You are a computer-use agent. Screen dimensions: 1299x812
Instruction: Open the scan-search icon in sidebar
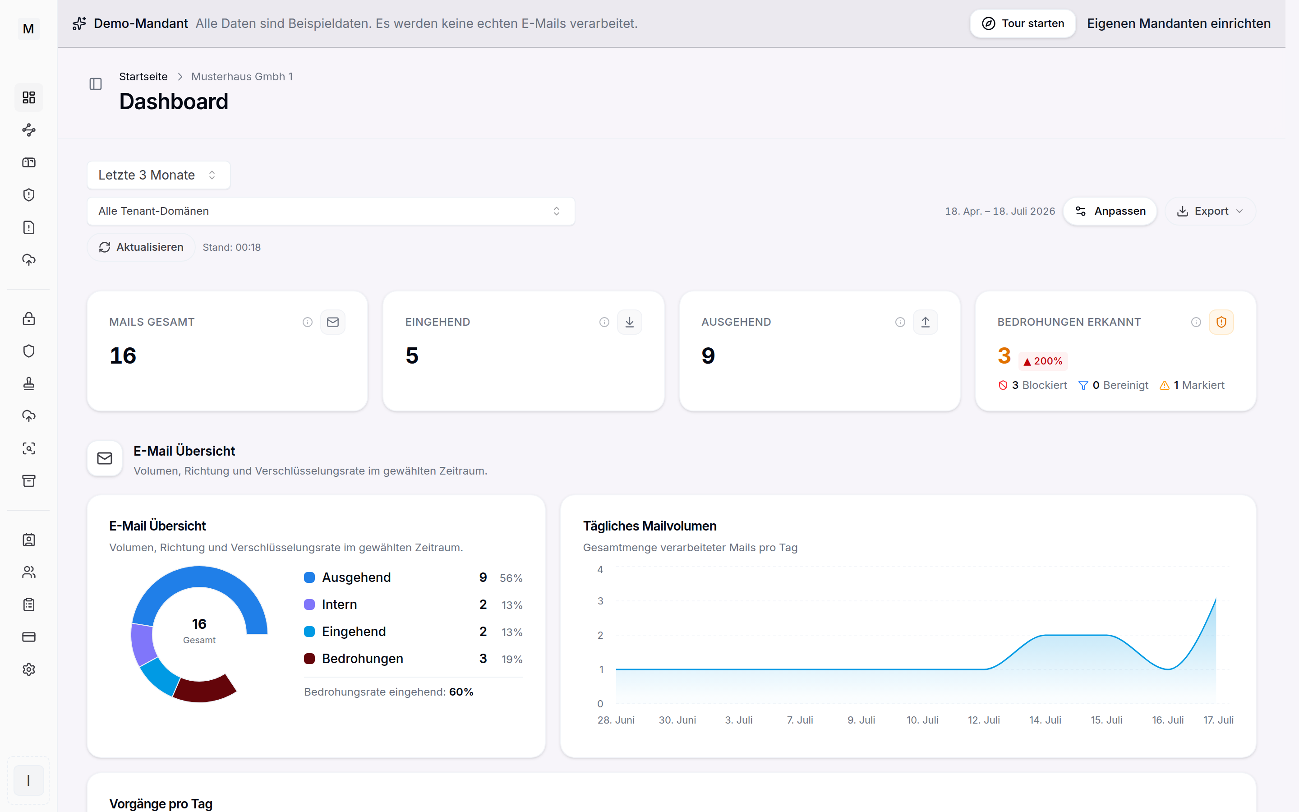(x=28, y=448)
